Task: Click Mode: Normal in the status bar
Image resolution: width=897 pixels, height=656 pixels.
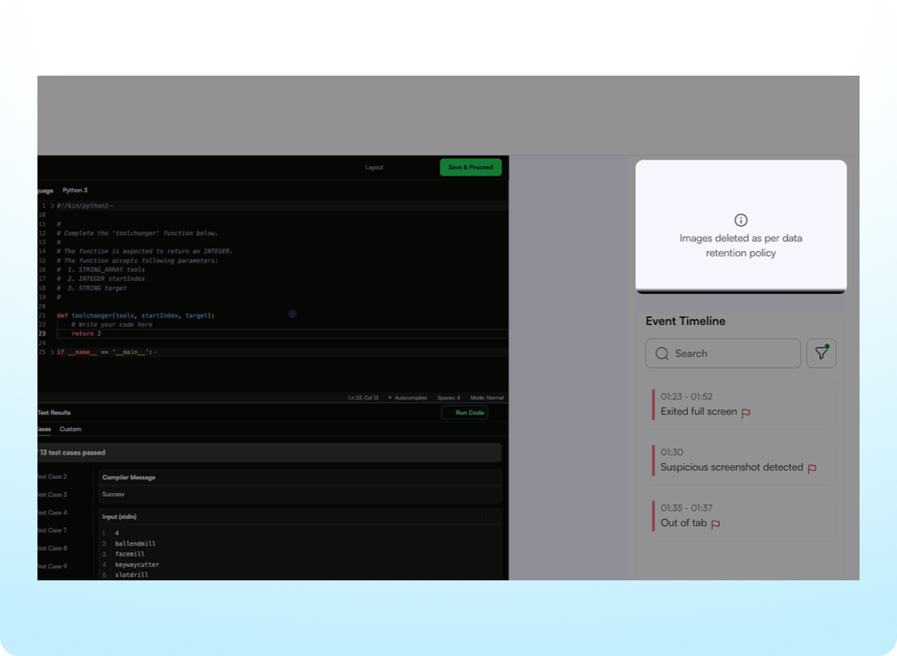Action: tap(487, 398)
